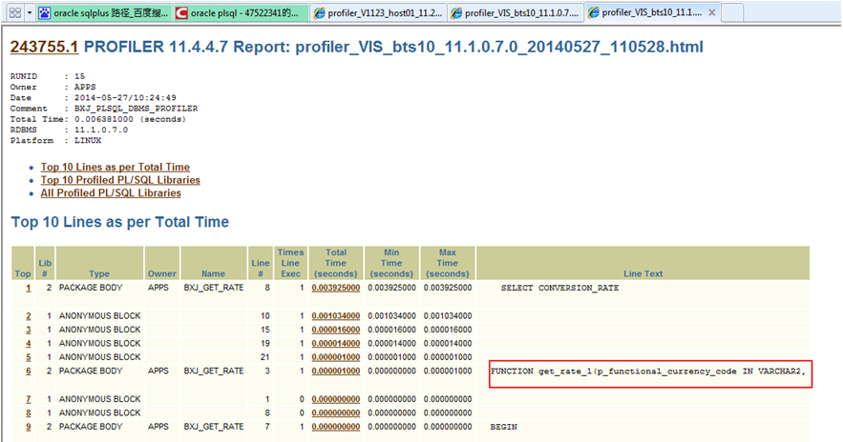Switch to the oracle sqlplus Baidu tab

tap(104, 13)
